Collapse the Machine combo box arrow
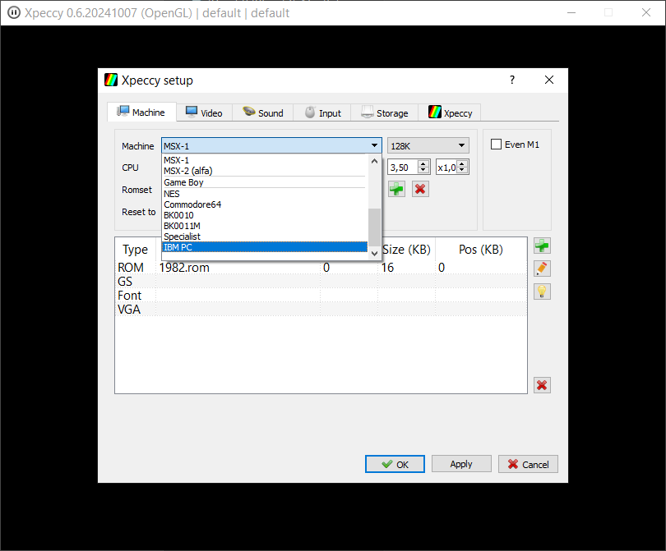Screen dimensions: 666x551 374,145
